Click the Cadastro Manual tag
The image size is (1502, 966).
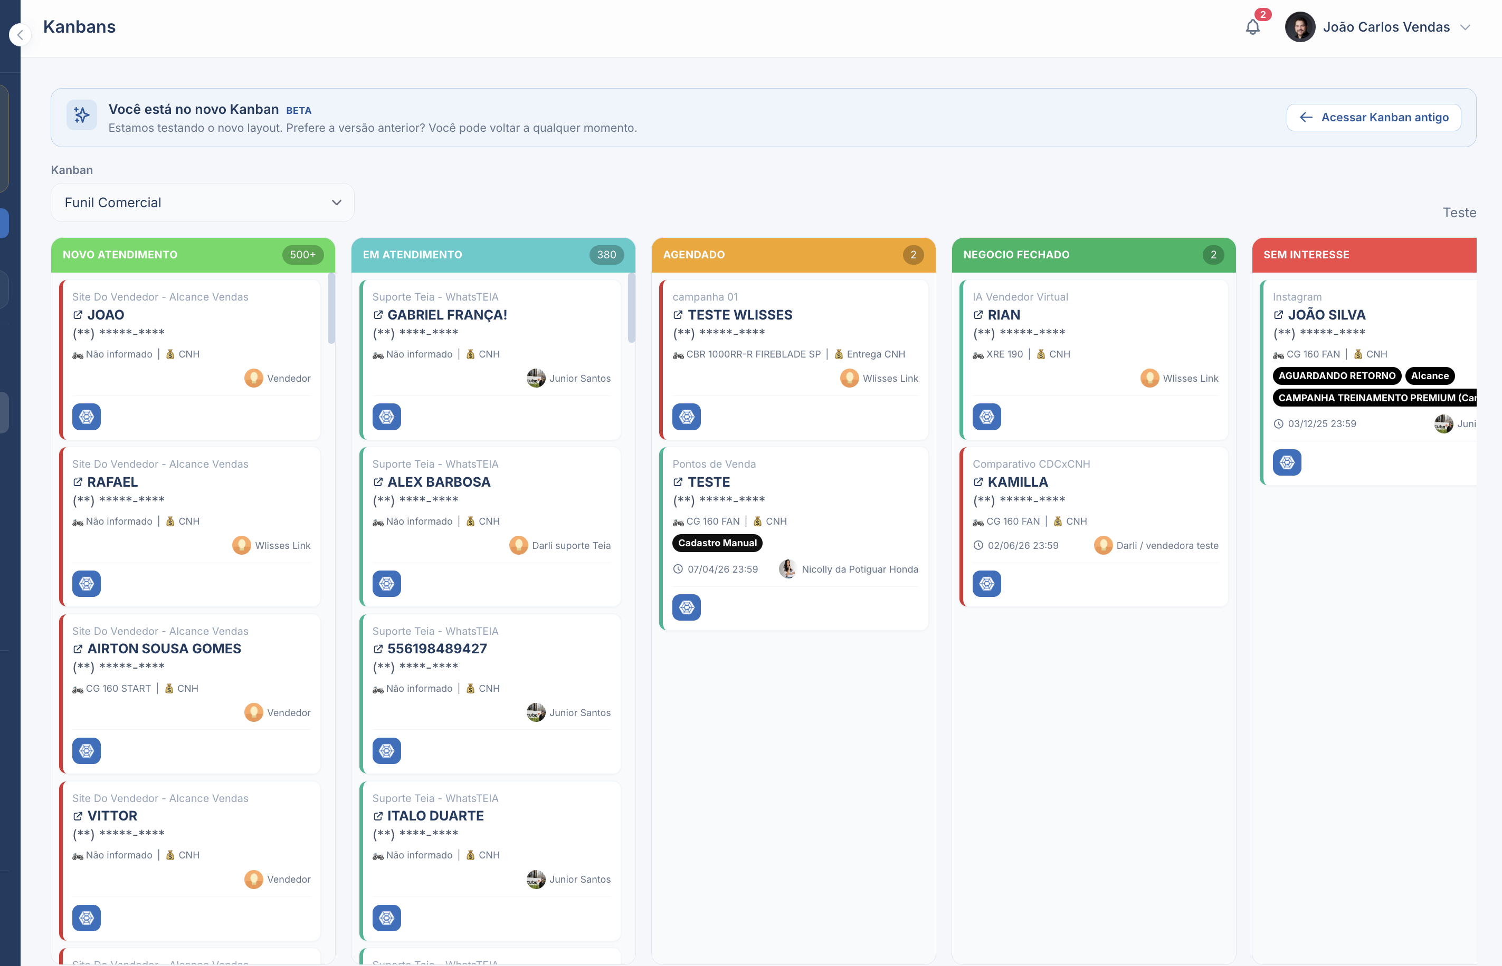(x=717, y=543)
